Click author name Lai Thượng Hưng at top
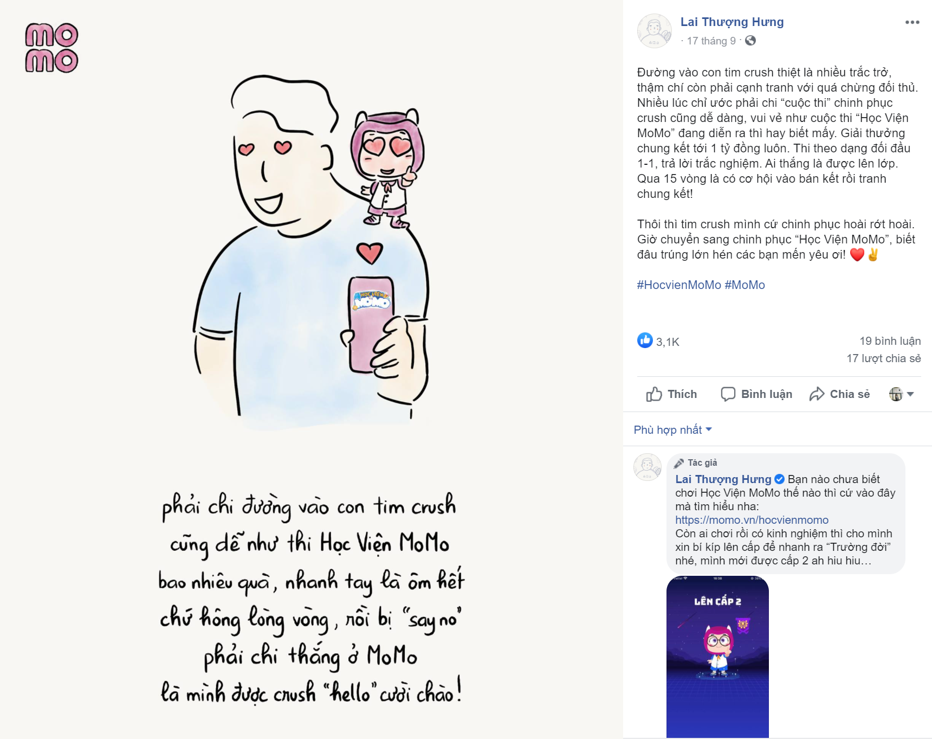The image size is (932, 739). click(732, 22)
